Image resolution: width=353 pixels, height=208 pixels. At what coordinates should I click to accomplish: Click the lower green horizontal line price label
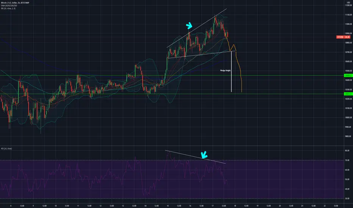(348, 94)
